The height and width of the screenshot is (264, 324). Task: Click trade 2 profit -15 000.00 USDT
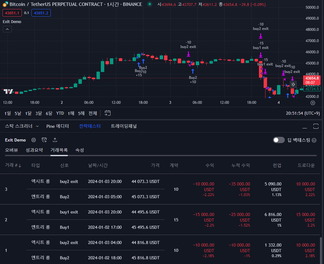(204, 217)
